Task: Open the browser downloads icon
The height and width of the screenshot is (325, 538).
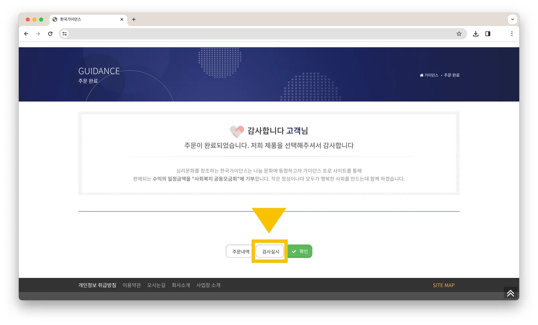Action: click(x=476, y=34)
